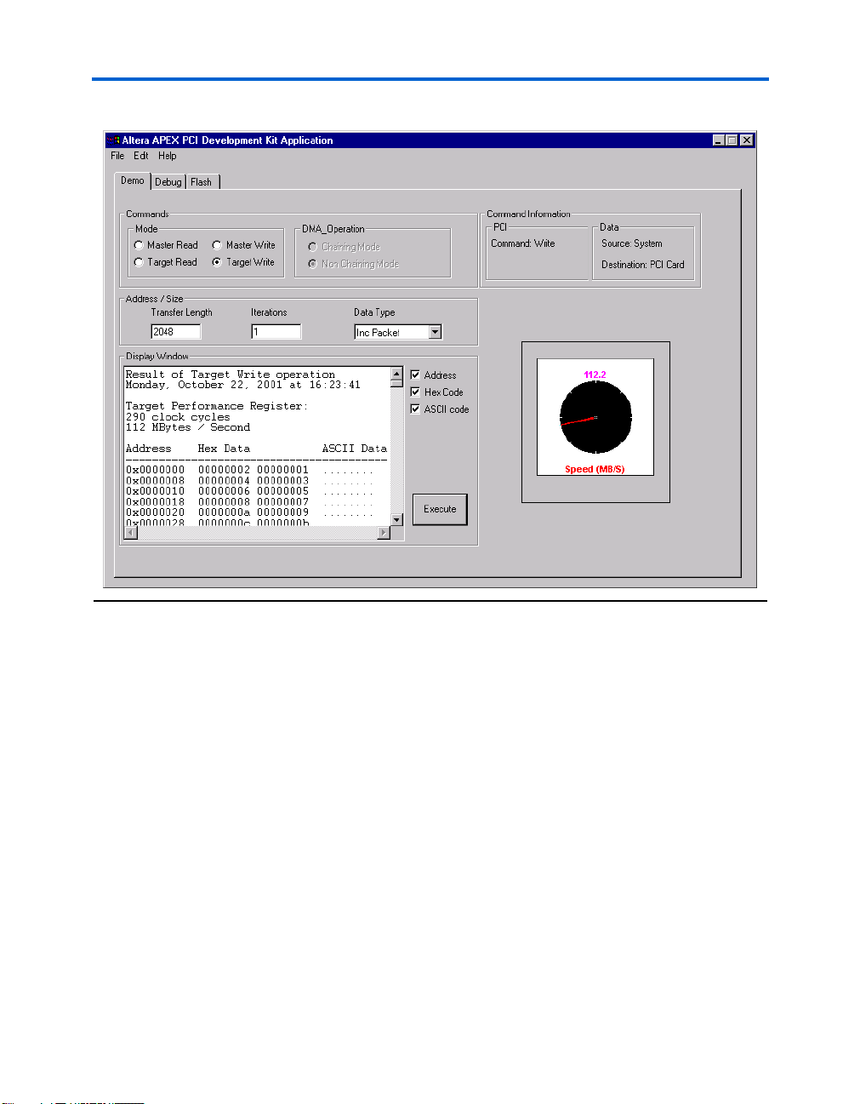Click the 'ASCII Data' column header
This screenshot has height=1104, width=860.
point(354,449)
